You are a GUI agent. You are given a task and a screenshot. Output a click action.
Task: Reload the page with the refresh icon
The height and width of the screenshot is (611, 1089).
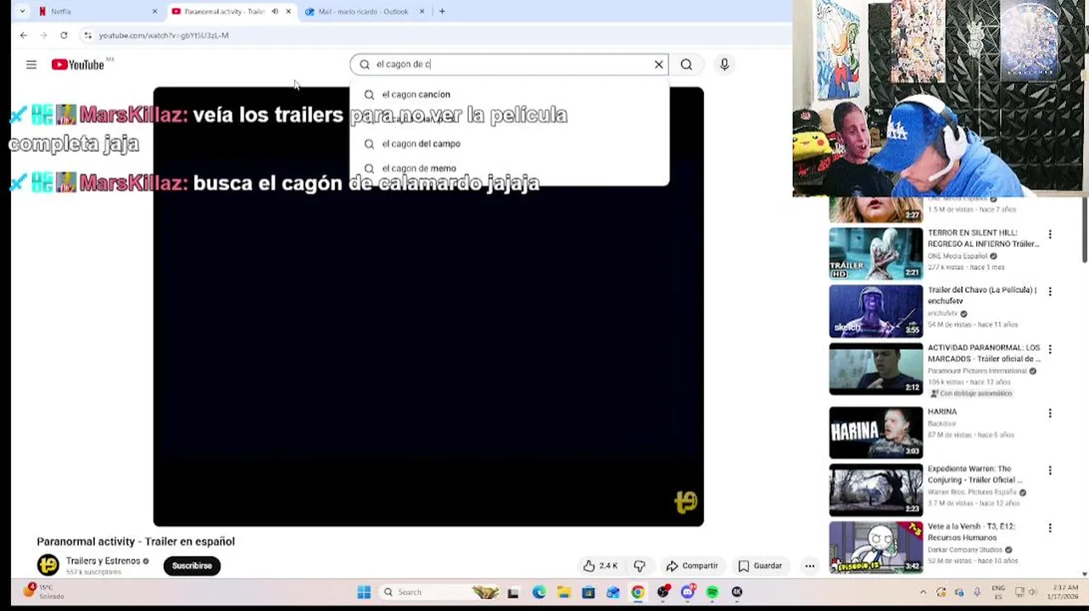click(x=64, y=36)
